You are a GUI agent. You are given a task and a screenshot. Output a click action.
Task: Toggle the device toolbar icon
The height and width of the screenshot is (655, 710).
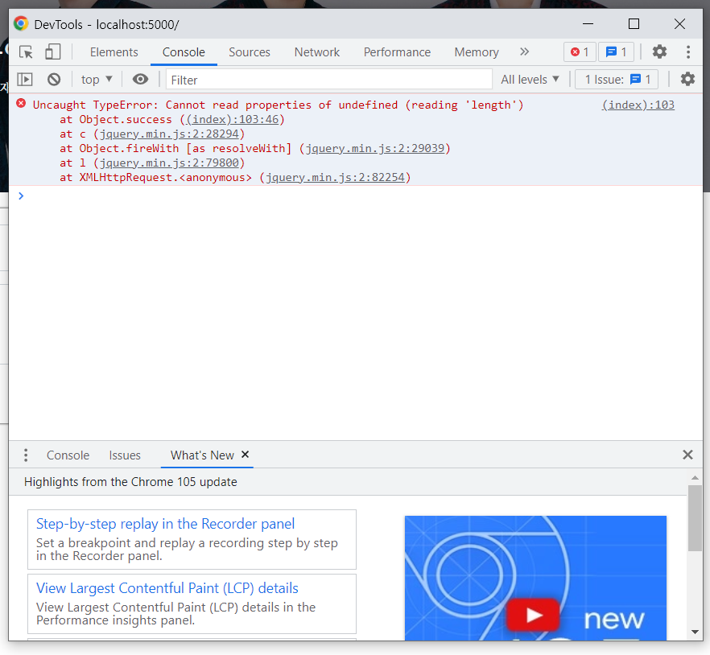click(x=52, y=52)
